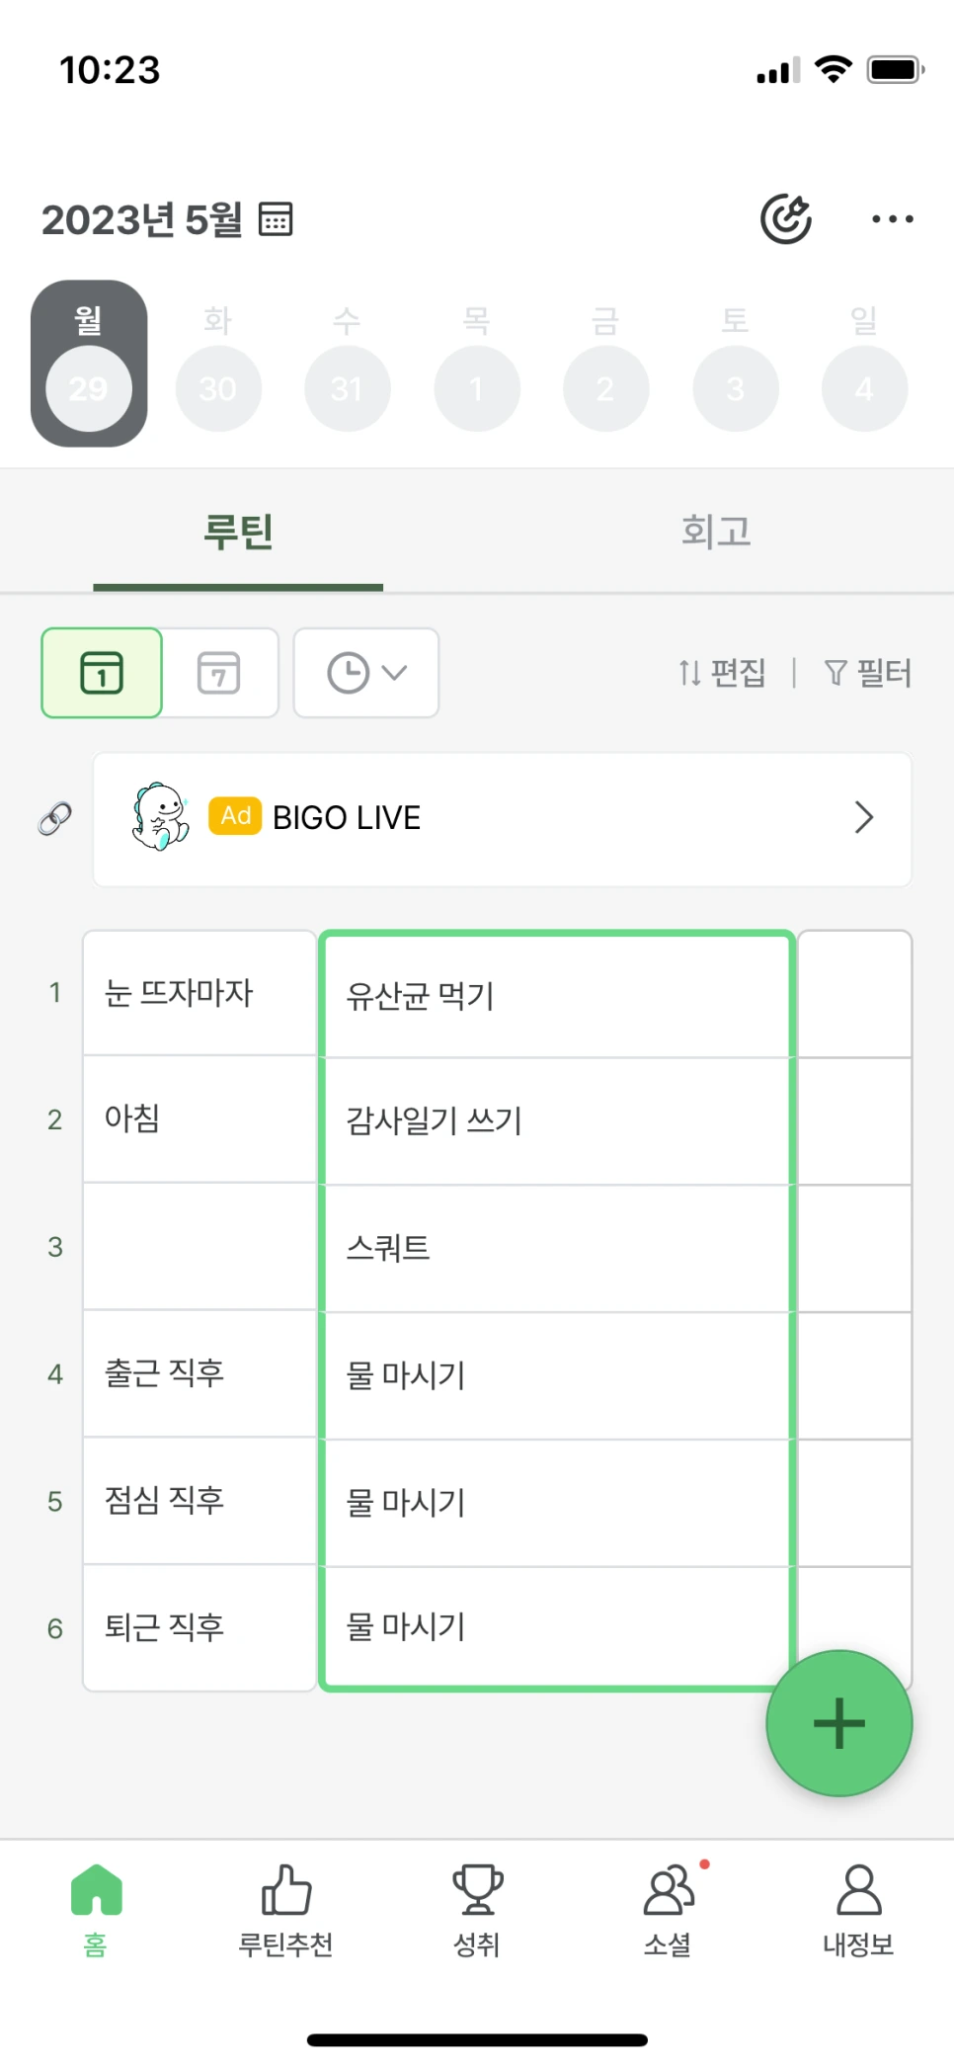Open the BIGO LIVE ad chevron
This screenshot has height=2067, width=954.
[x=863, y=818]
